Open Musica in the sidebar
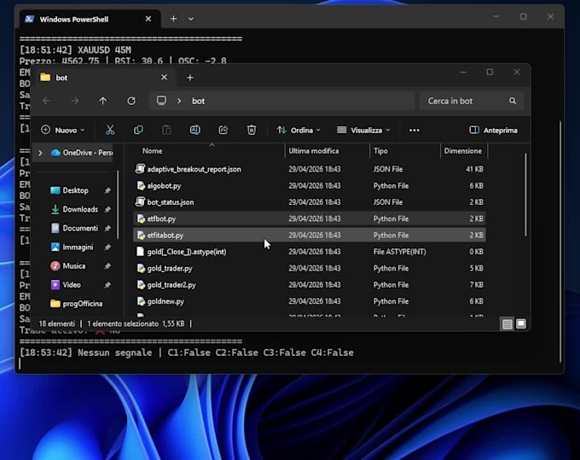 pyautogui.click(x=74, y=265)
